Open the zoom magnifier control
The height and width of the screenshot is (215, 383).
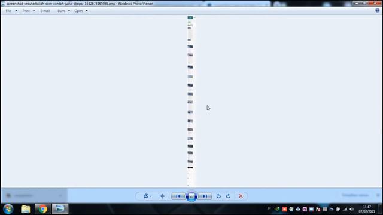pyautogui.click(x=147, y=196)
